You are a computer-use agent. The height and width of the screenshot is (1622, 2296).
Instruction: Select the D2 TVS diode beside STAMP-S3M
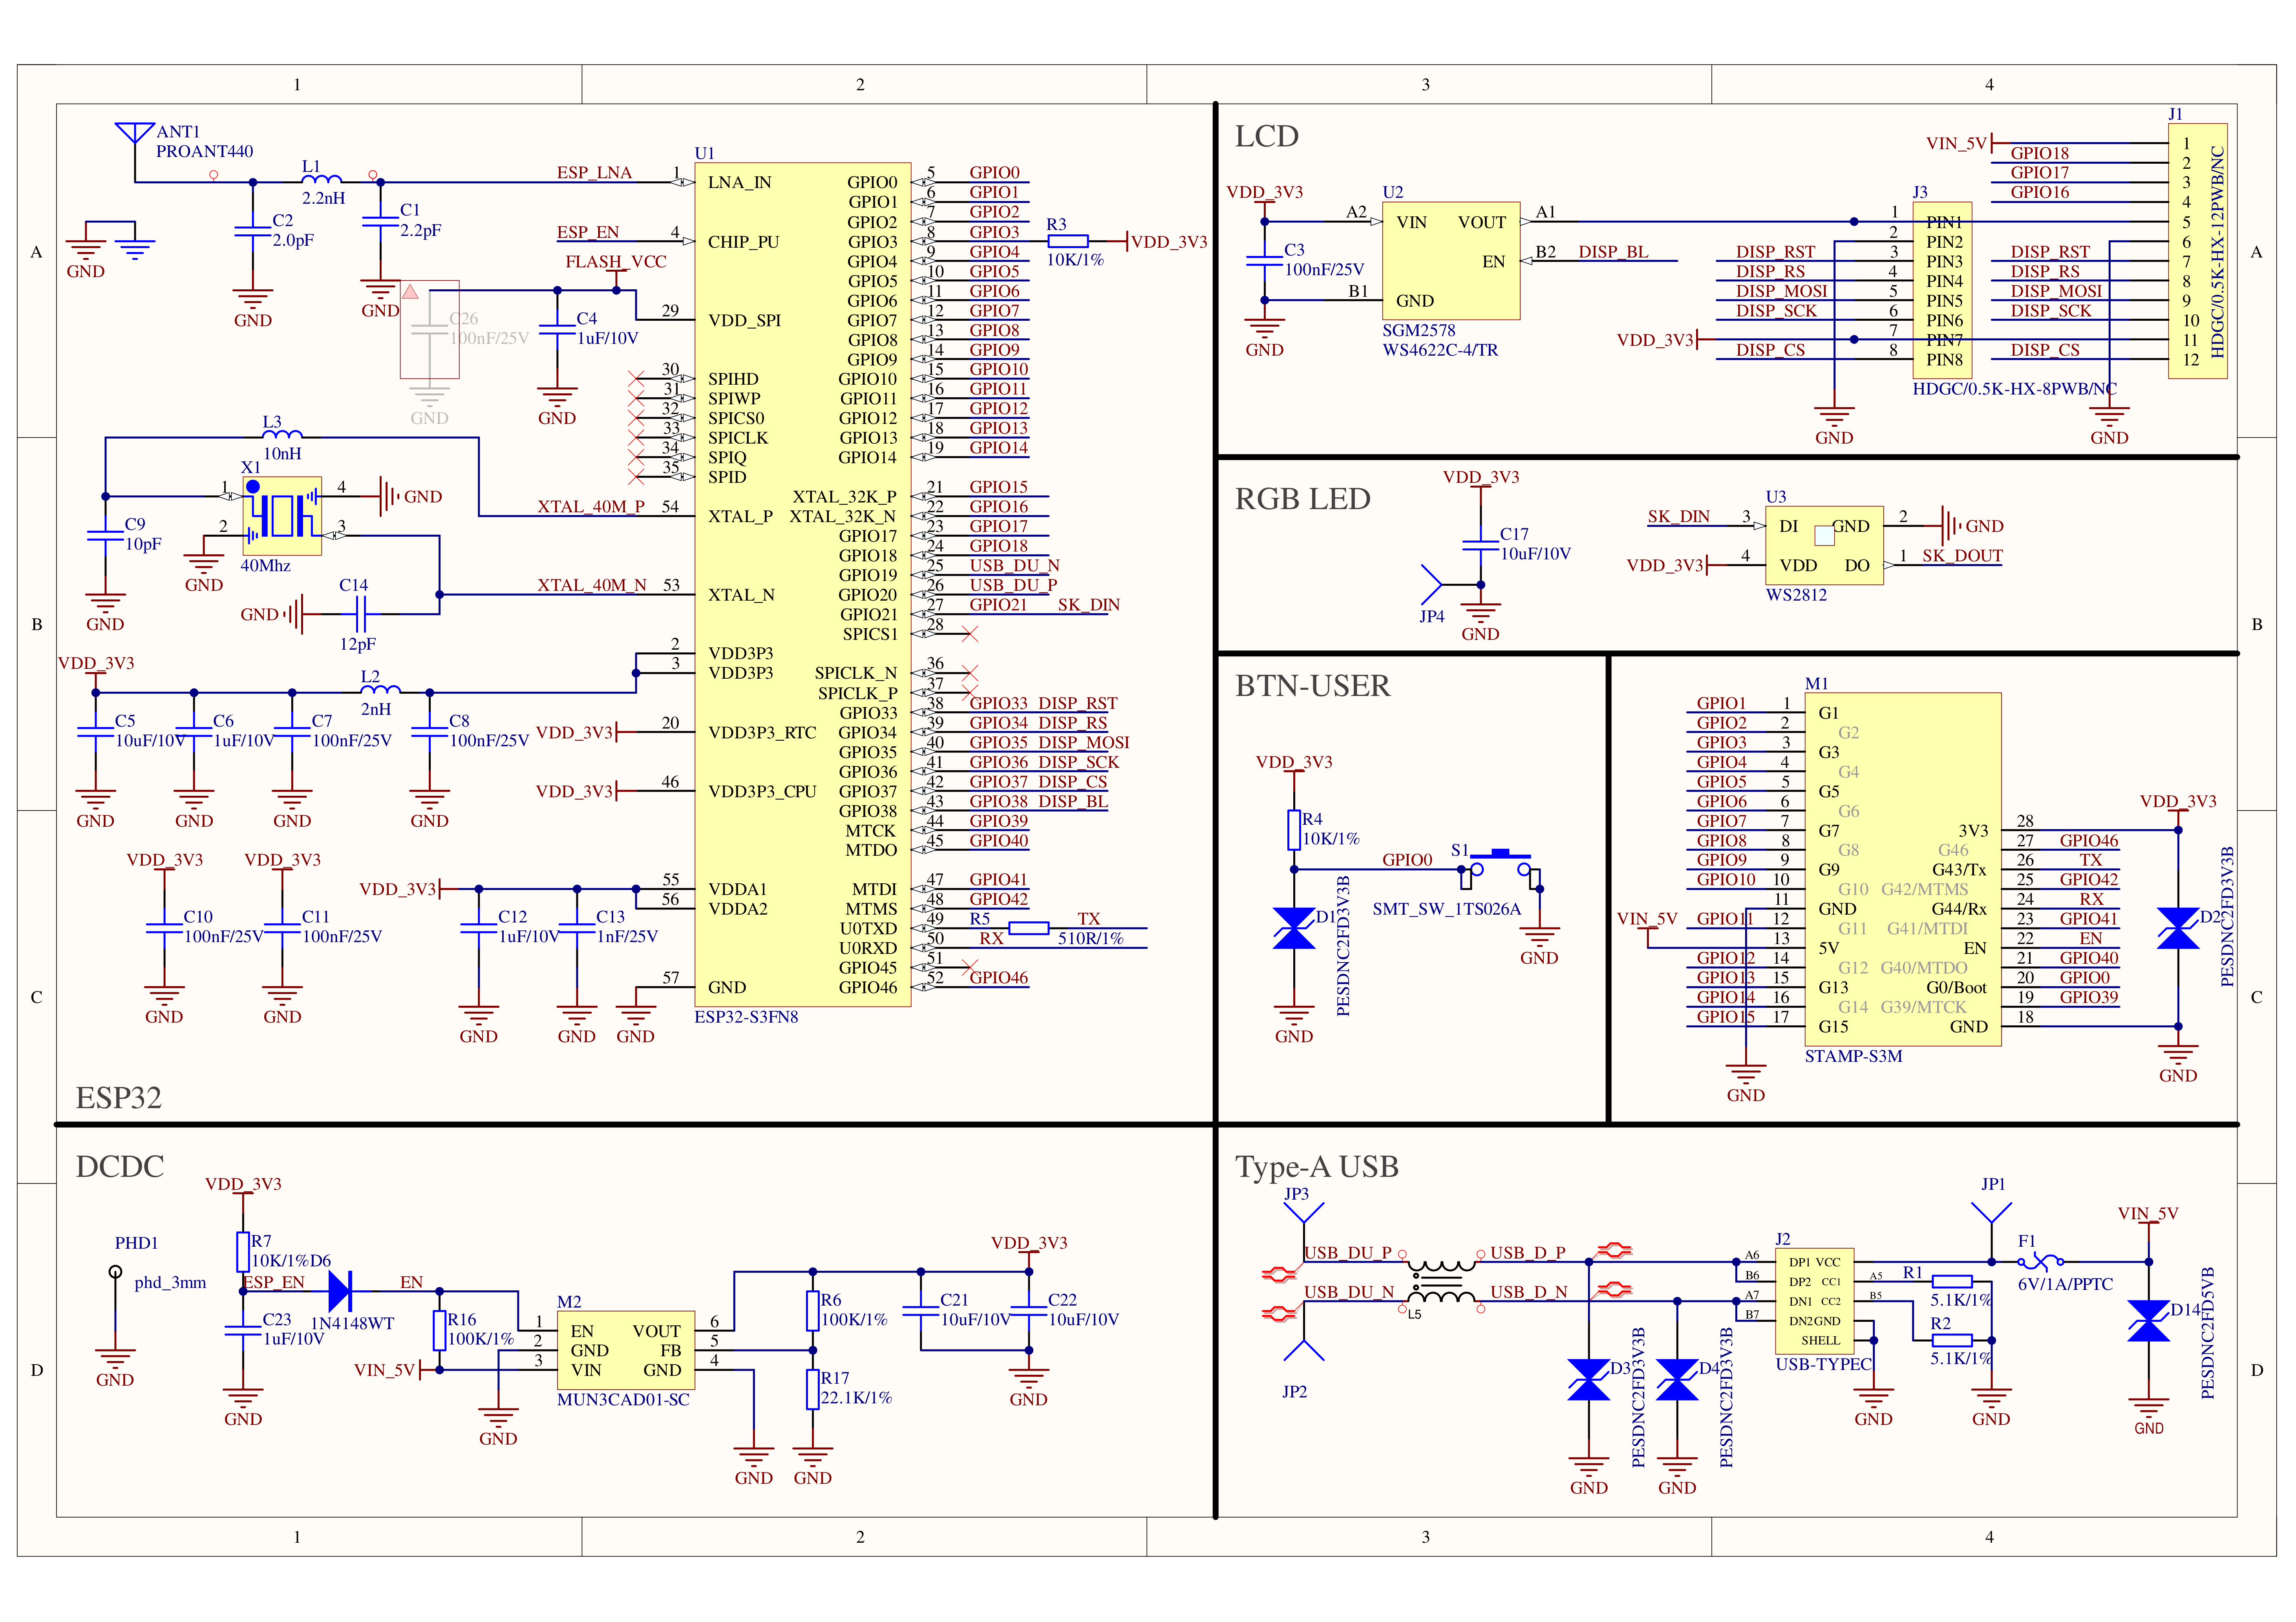(x=2177, y=928)
